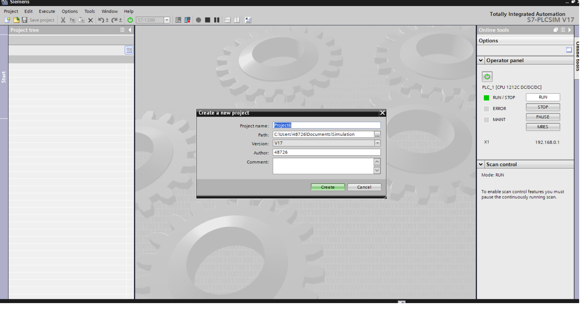Click the MRES button in Operator panel
Viewport: 584px width, 328px height.
point(543,127)
